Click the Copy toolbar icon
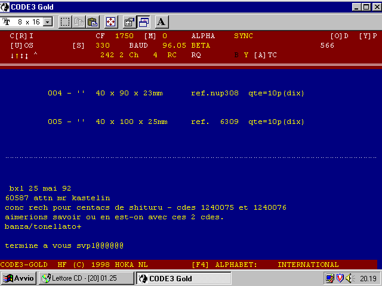Image resolution: width=382 pixels, height=286 pixels. 79,22
